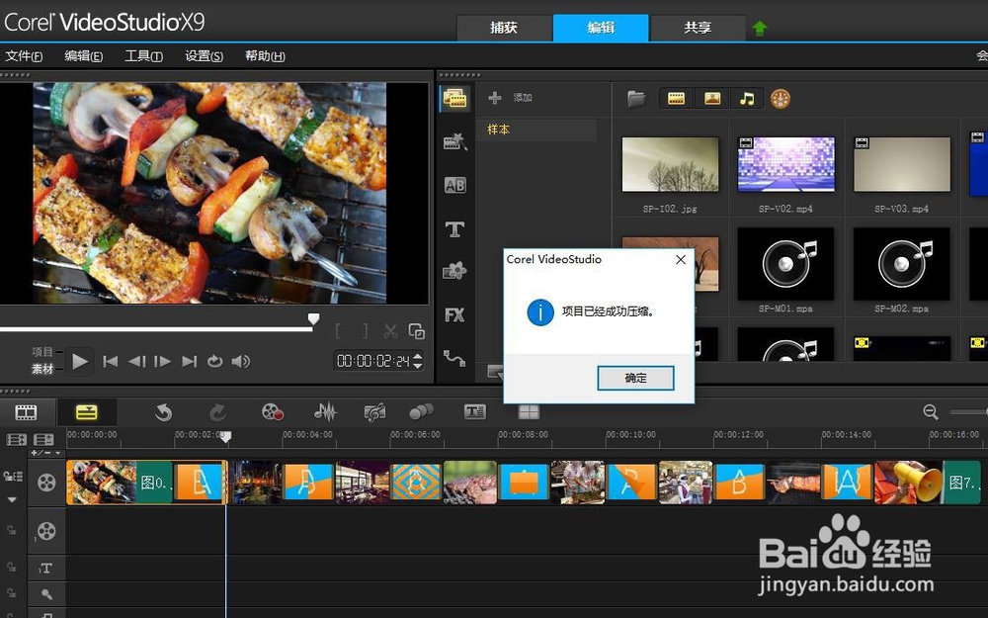Set the mark-out bracket
The height and width of the screenshot is (618, 988).
(365, 331)
